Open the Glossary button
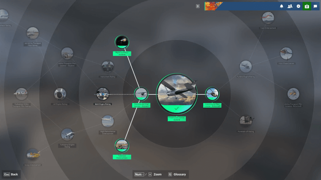321x180 pixels. [x=177, y=174]
